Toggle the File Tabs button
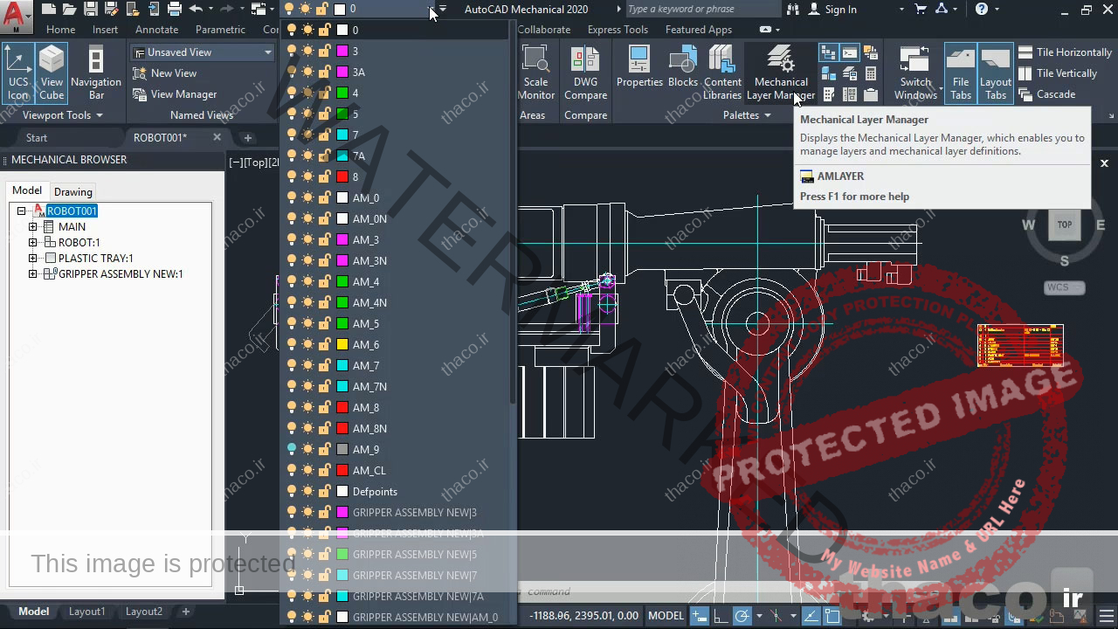The image size is (1118, 629). coord(960,73)
